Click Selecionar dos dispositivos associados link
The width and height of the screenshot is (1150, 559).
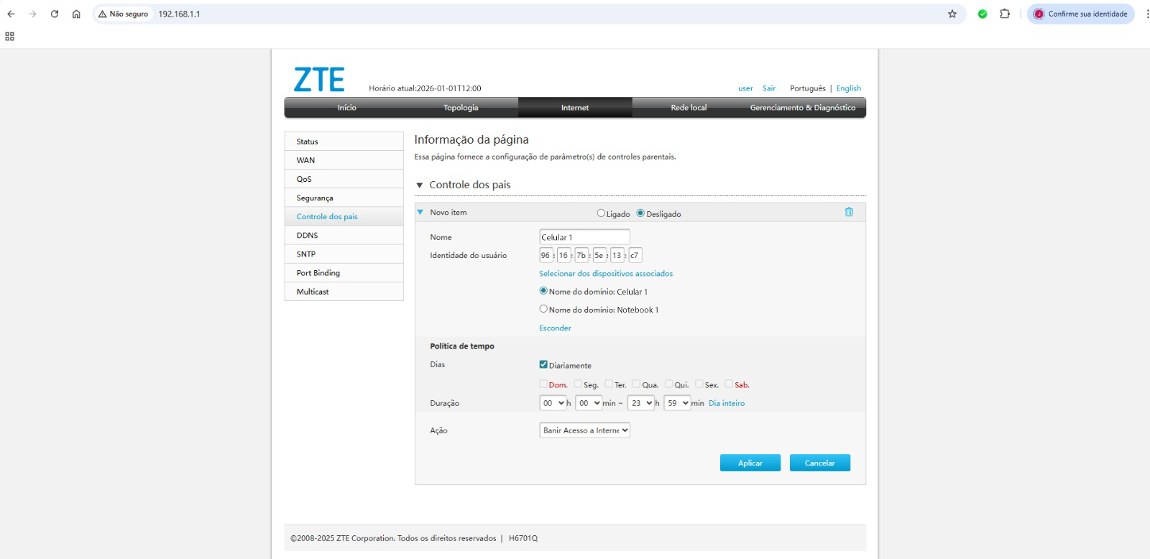point(606,274)
